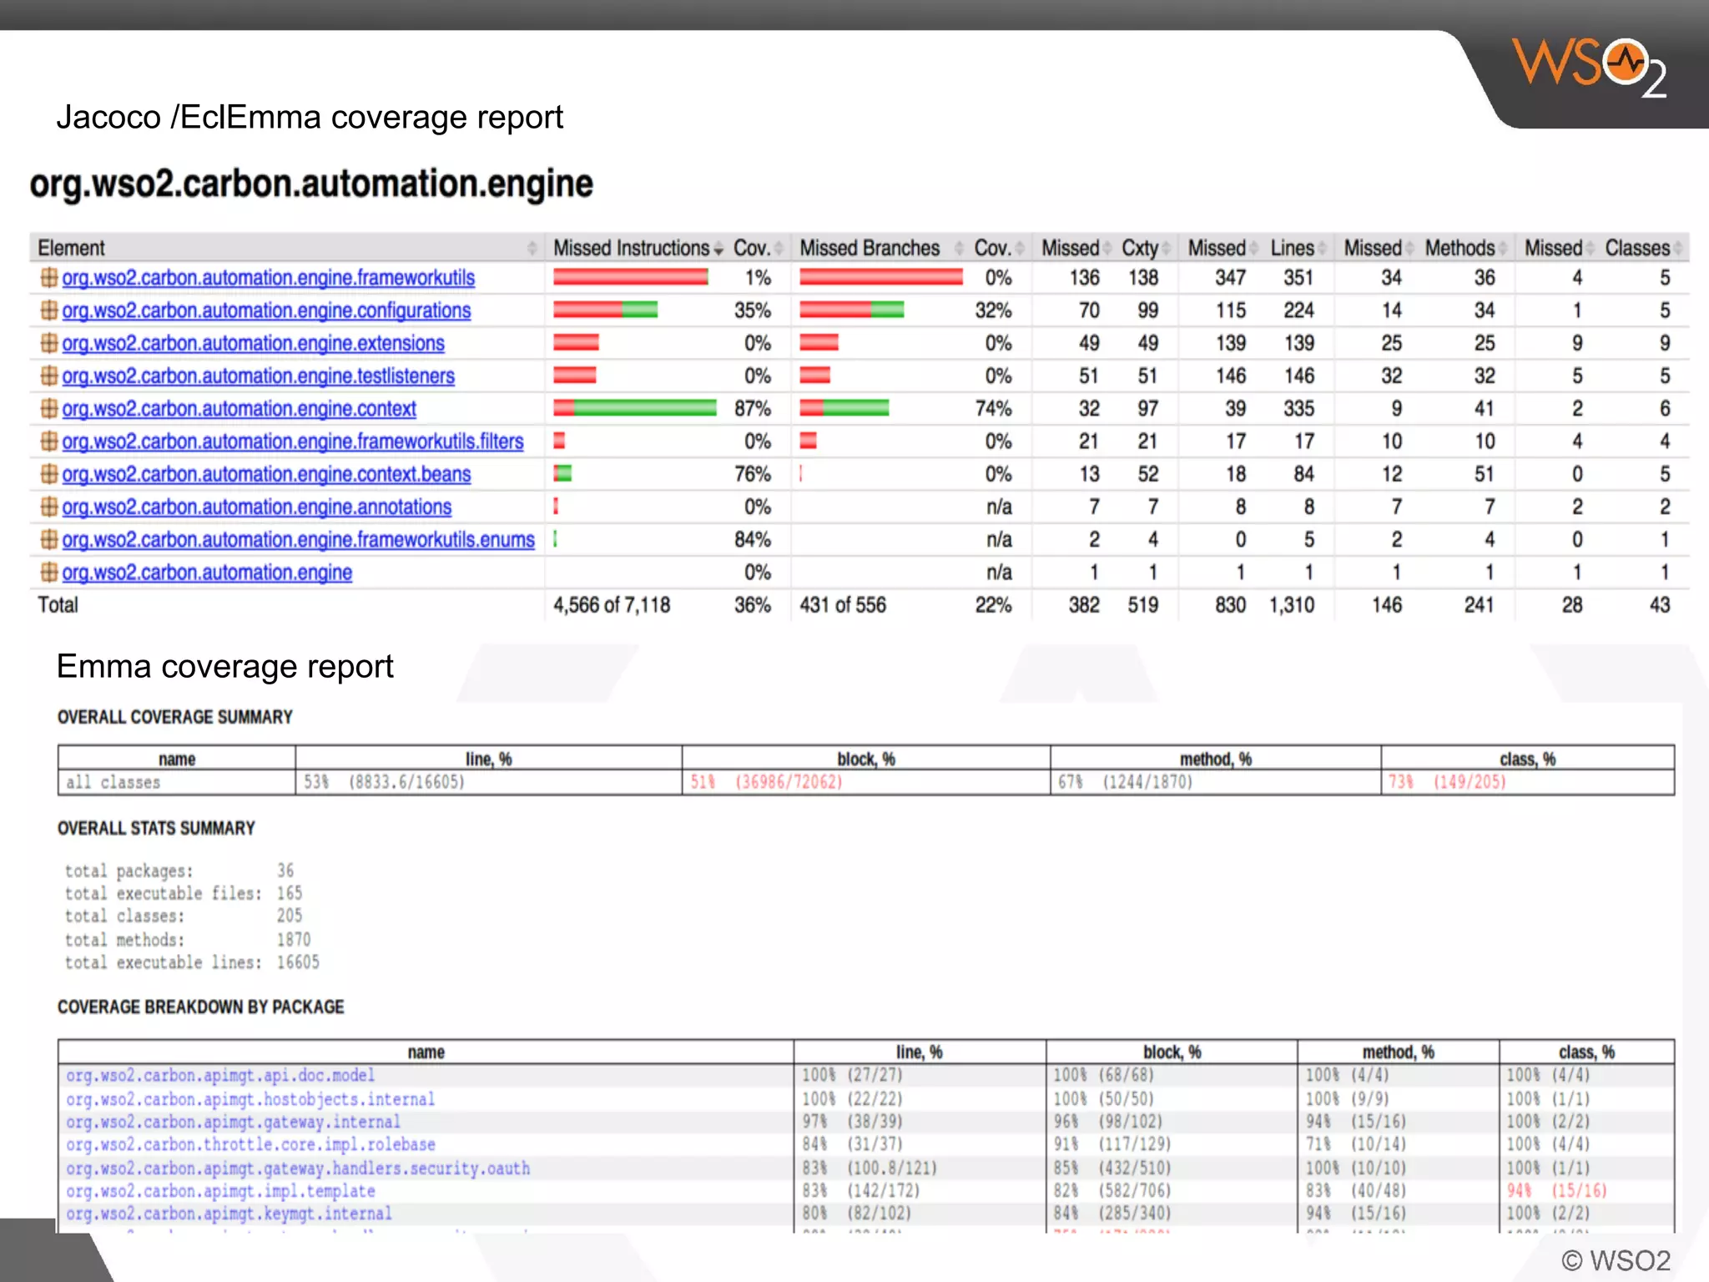Click package icon beside frameworkutils.filters link
This screenshot has width=1709, height=1282.
[x=49, y=441]
